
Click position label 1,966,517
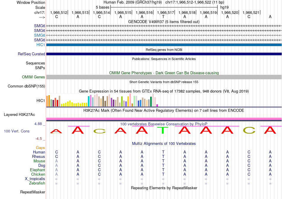tap(165, 12)
